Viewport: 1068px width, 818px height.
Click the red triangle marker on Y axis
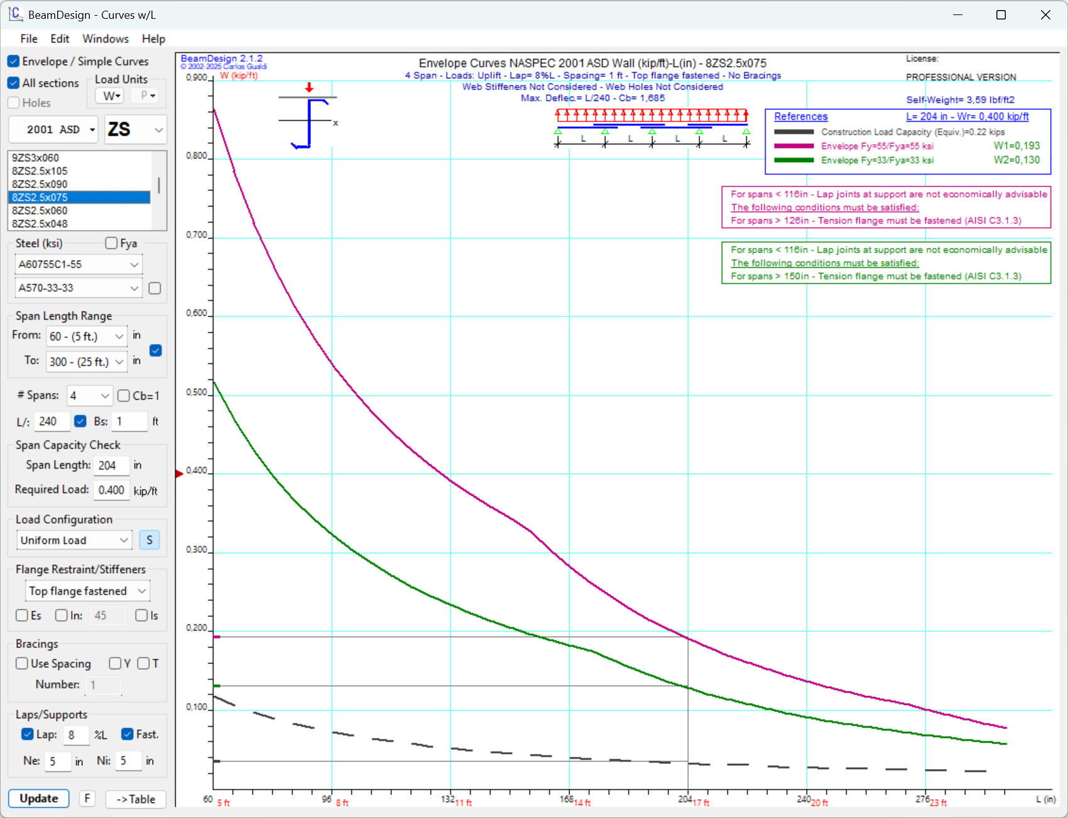click(179, 474)
